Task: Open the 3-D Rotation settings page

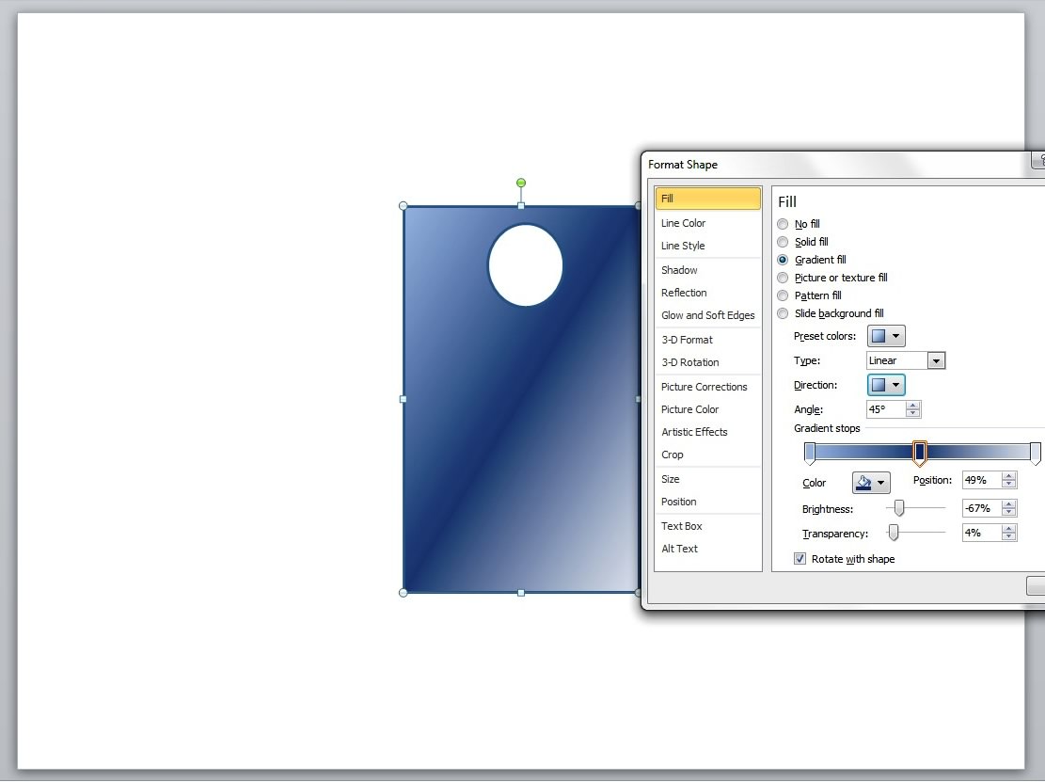Action: pos(688,362)
